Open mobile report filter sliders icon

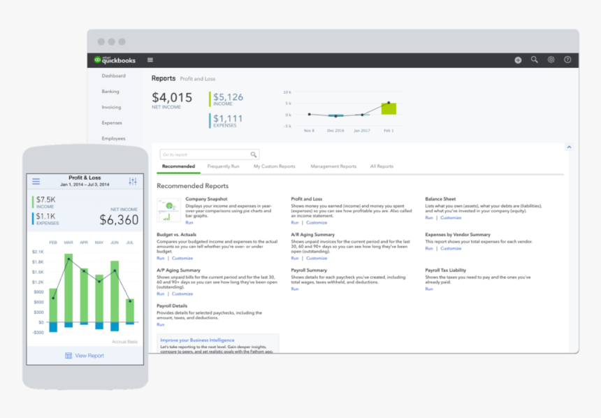coord(133,182)
